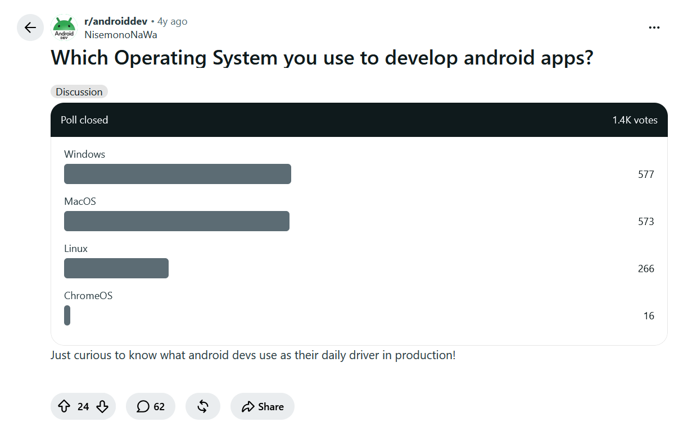Share this post
The height and width of the screenshot is (422, 683).
(x=263, y=407)
